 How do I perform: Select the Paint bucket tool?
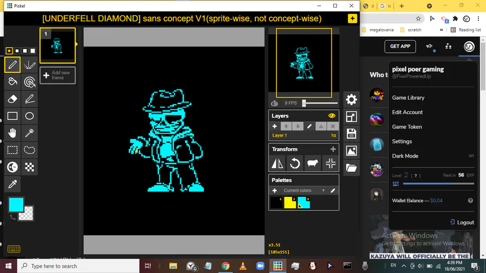pyautogui.click(x=12, y=81)
